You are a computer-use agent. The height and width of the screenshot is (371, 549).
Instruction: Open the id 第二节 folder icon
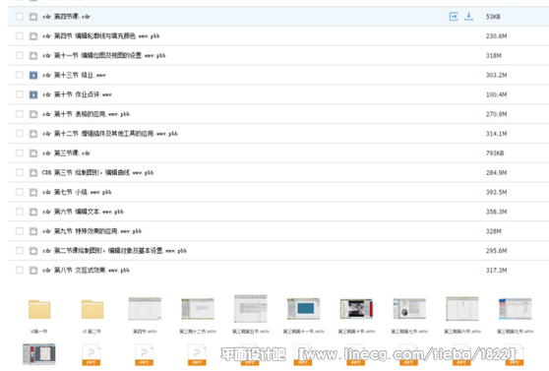click(92, 309)
